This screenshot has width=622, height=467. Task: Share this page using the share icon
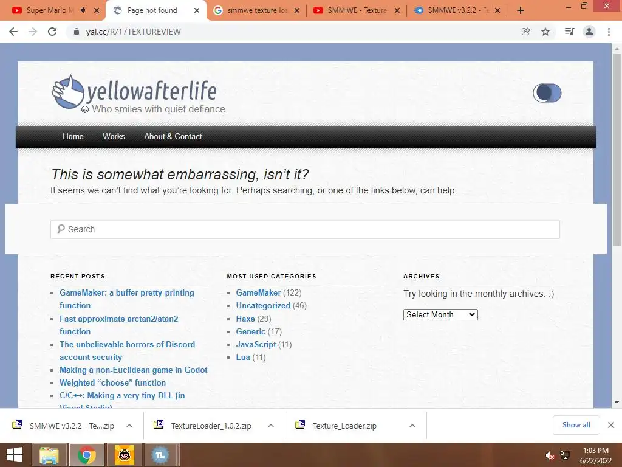point(525,32)
